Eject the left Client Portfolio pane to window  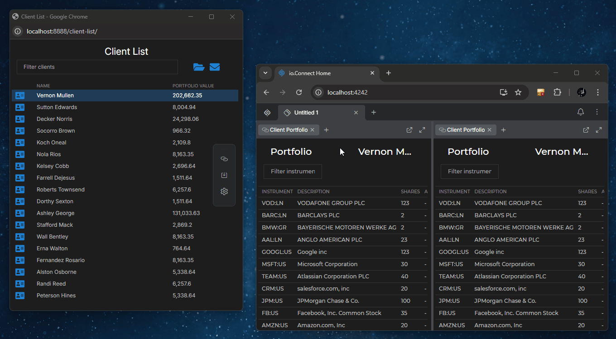(x=409, y=130)
